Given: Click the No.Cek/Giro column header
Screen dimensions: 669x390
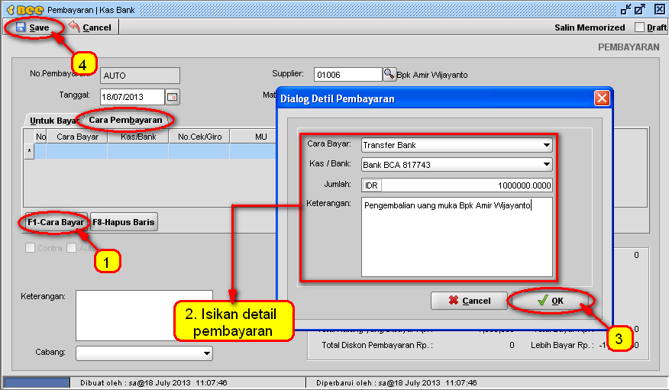Looking at the screenshot, I should click(x=199, y=137).
